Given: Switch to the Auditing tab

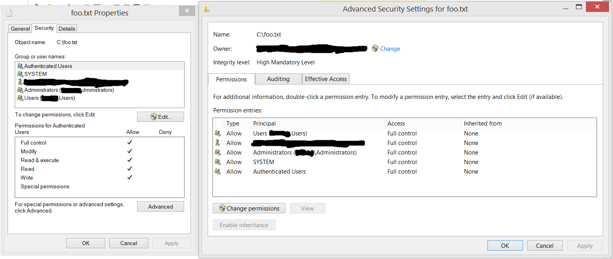Looking at the screenshot, I should 278,79.
